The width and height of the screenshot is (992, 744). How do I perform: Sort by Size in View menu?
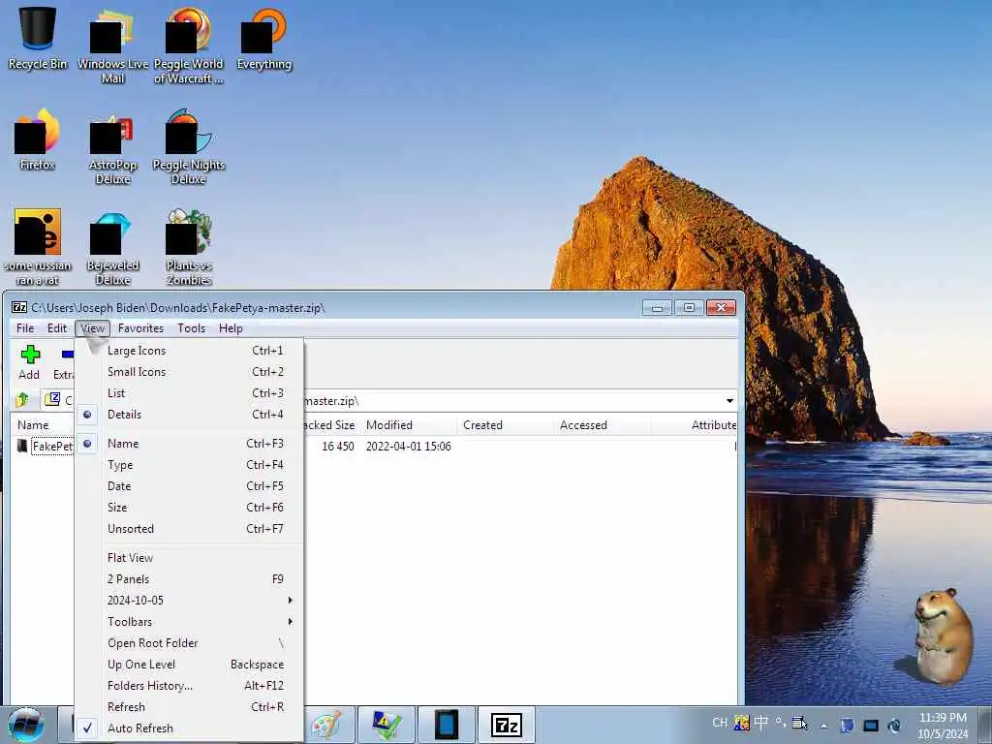pyautogui.click(x=190, y=508)
